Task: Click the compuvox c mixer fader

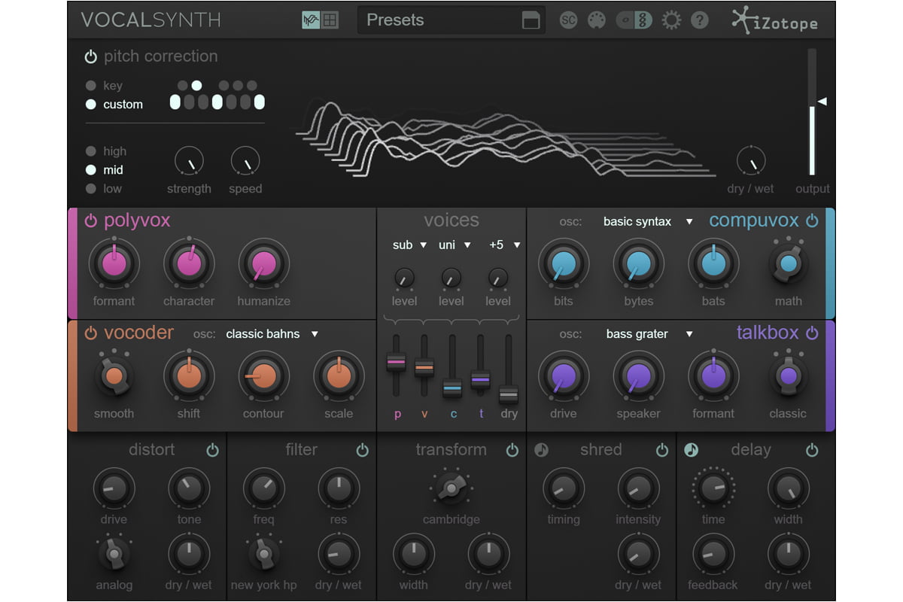Action: (x=452, y=388)
